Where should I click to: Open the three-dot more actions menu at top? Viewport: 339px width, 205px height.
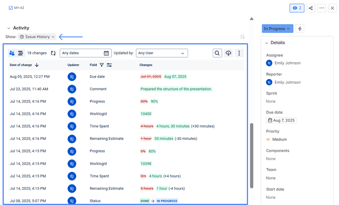(322, 8)
